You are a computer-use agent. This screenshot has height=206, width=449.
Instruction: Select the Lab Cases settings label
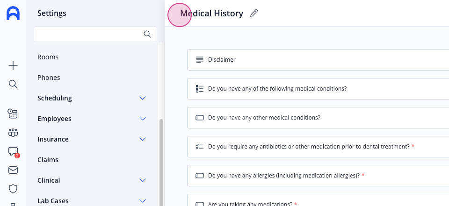pyautogui.click(x=53, y=201)
